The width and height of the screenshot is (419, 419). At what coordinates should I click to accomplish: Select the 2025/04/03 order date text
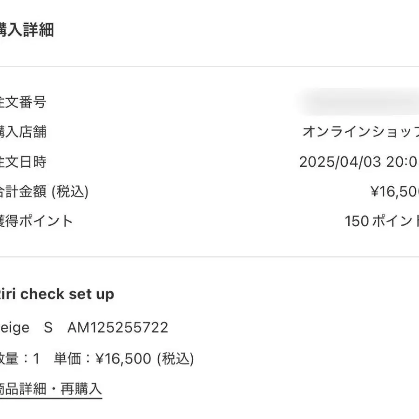pyautogui.click(x=340, y=162)
